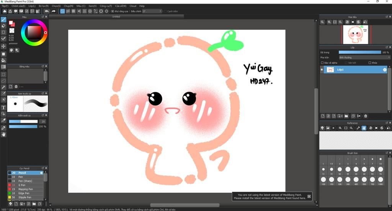
Task: Hide Lớp1 layer visibility dot
Action: tap(322, 70)
